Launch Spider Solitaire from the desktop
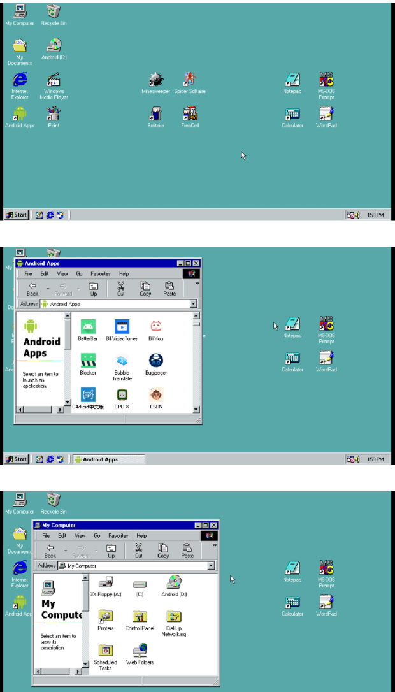The height and width of the screenshot is (692, 395). tap(190, 80)
